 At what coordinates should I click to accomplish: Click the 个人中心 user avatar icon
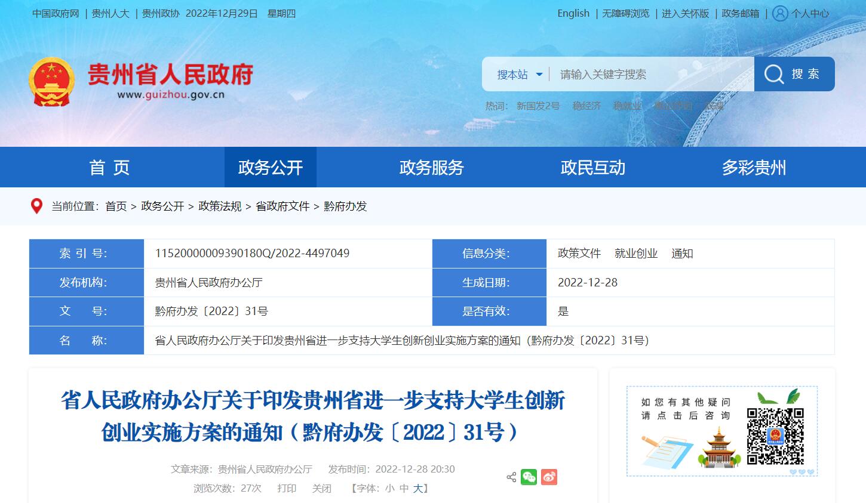[779, 14]
